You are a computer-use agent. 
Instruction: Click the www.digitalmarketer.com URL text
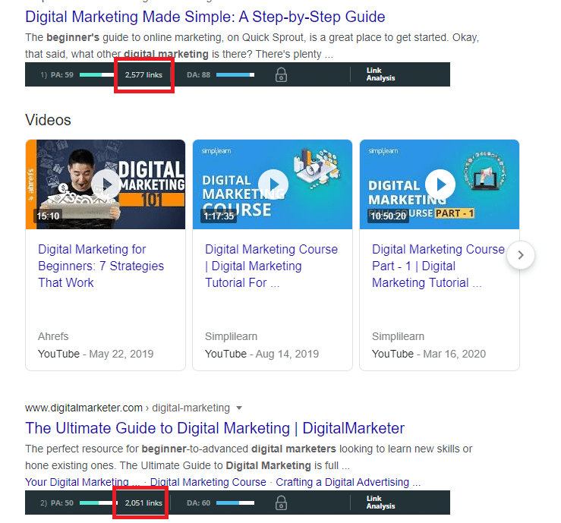coord(84,408)
